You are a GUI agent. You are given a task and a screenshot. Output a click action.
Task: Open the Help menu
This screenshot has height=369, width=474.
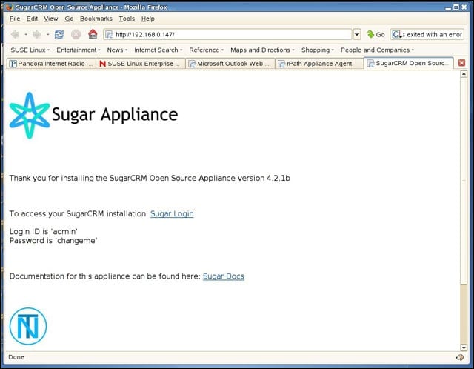coord(148,19)
